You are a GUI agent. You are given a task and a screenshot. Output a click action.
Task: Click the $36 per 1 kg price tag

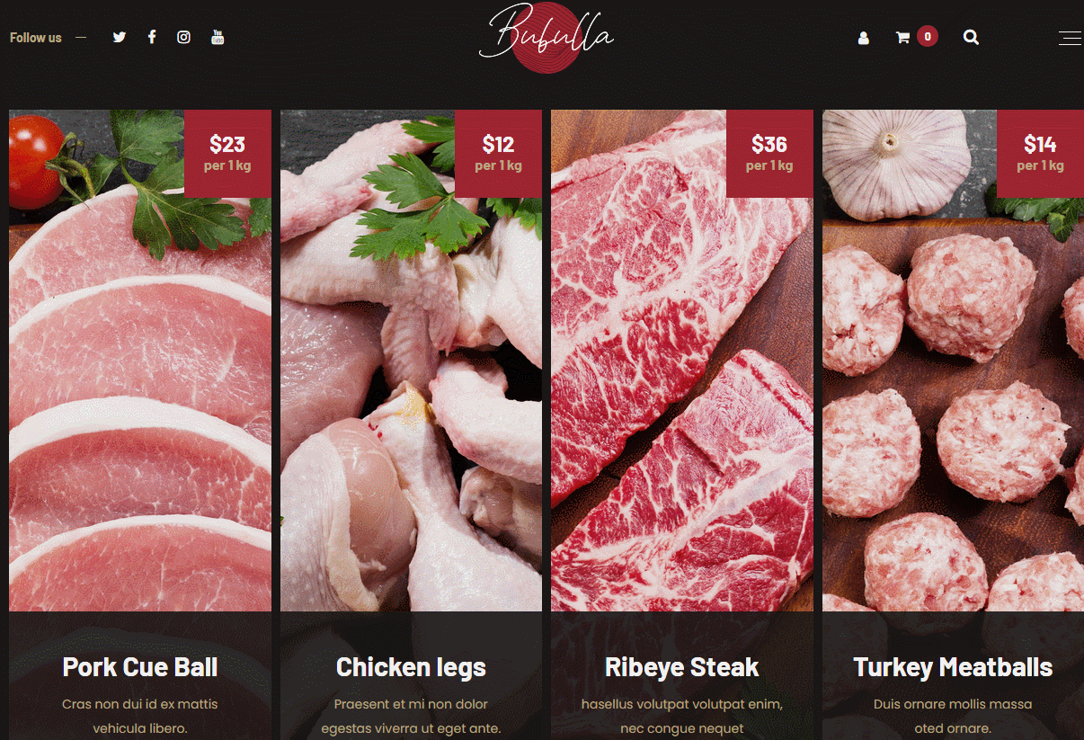pyautogui.click(x=769, y=154)
